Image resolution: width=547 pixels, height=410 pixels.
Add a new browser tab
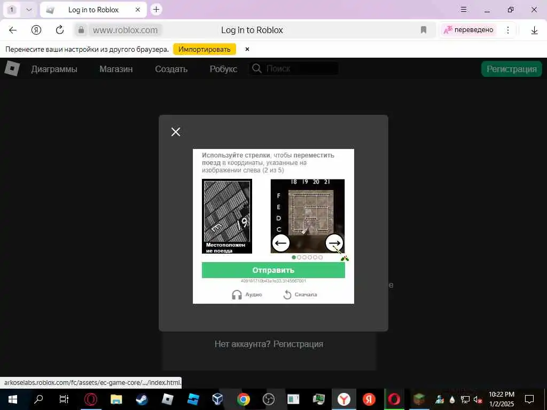coord(157,10)
